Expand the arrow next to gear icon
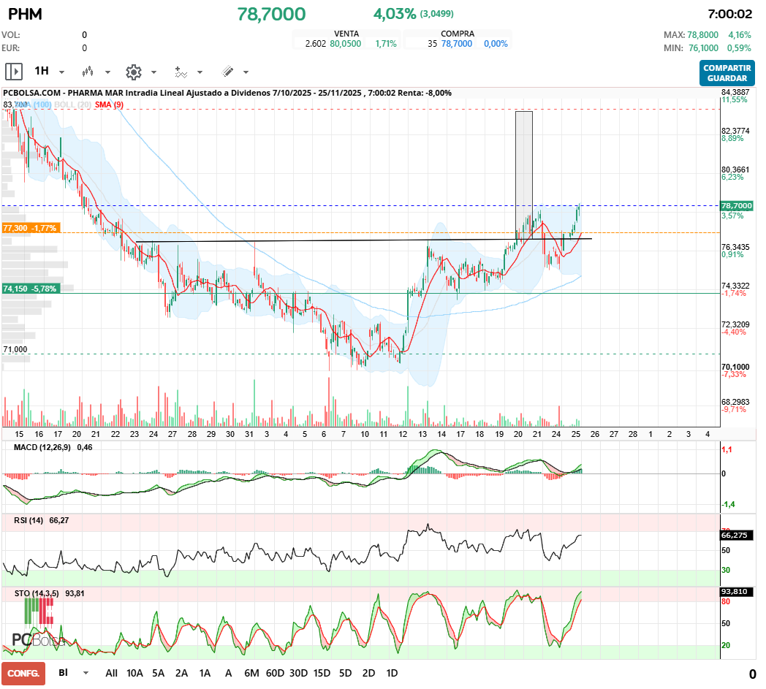 pyautogui.click(x=153, y=72)
